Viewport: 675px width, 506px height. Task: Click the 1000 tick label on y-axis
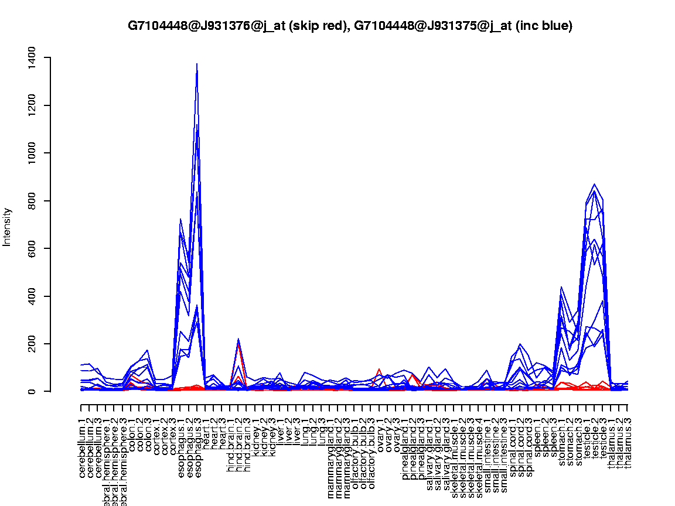click(x=32, y=153)
